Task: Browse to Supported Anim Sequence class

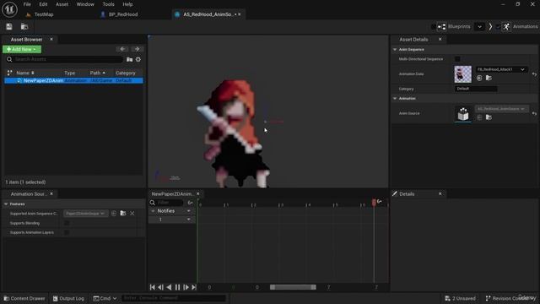Action: [x=123, y=214]
